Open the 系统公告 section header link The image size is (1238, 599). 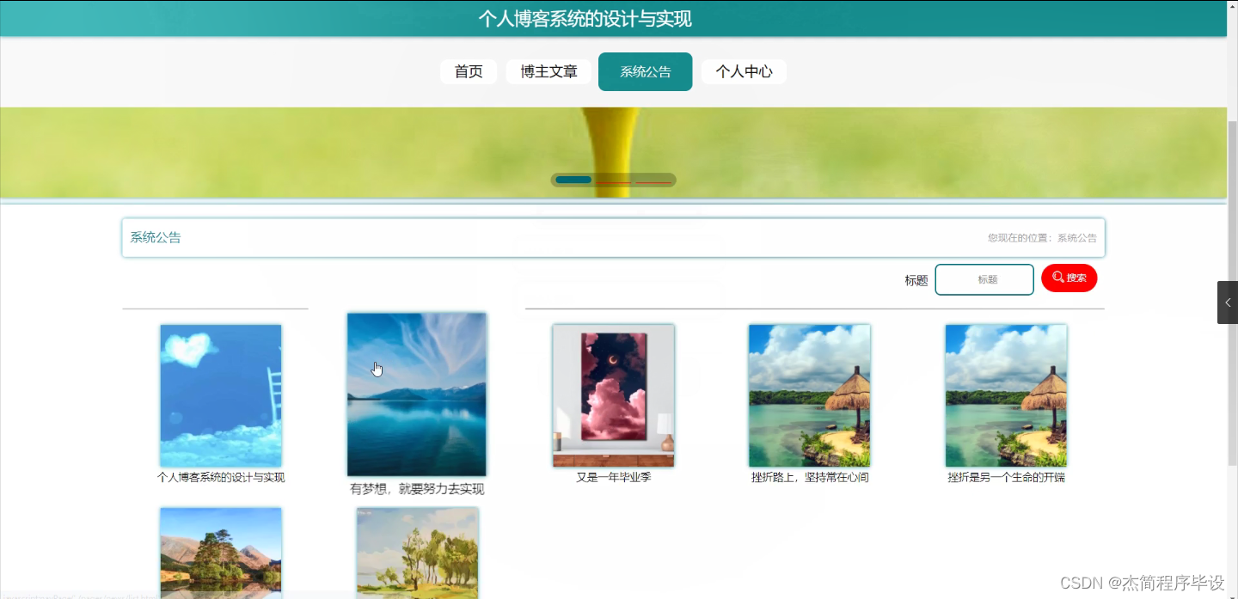(x=155, y=237)
